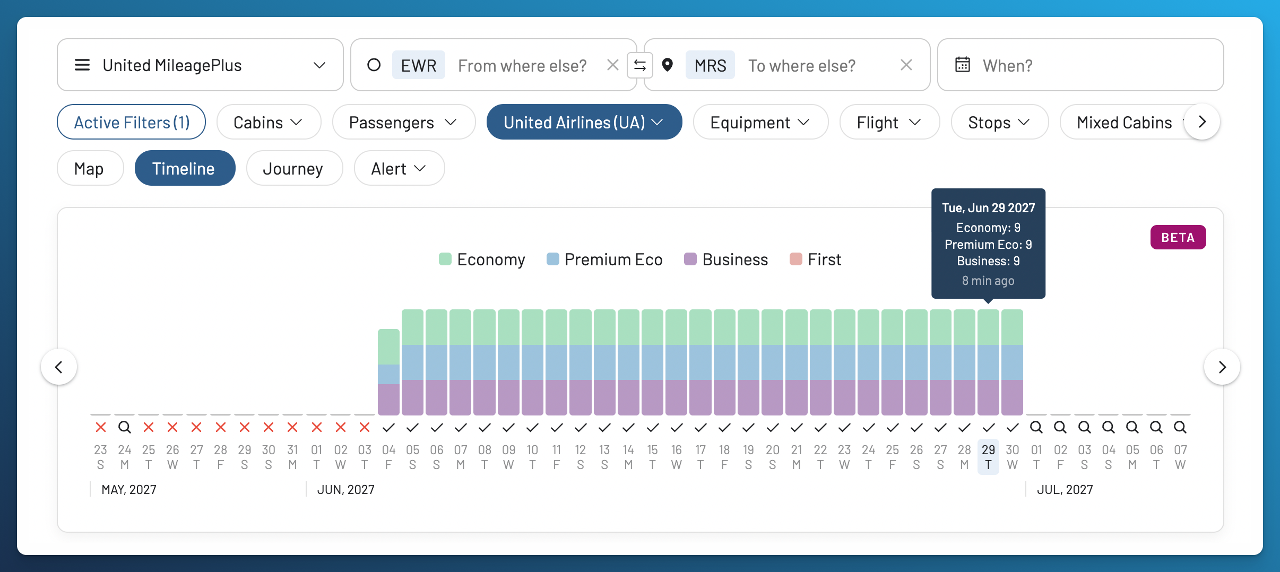Viewport: 1280px width, 572px height.
Task: Toggle Premium Eco series in chart legend
Action: [x=604, y=259]
